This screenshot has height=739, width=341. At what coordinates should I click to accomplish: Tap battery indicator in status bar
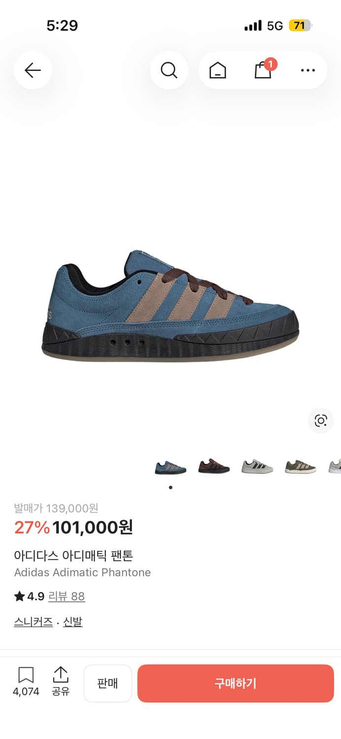300,26
